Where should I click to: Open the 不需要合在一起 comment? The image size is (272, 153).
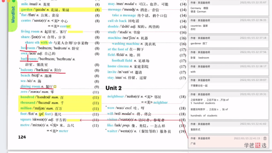click(x=228, y=84)
